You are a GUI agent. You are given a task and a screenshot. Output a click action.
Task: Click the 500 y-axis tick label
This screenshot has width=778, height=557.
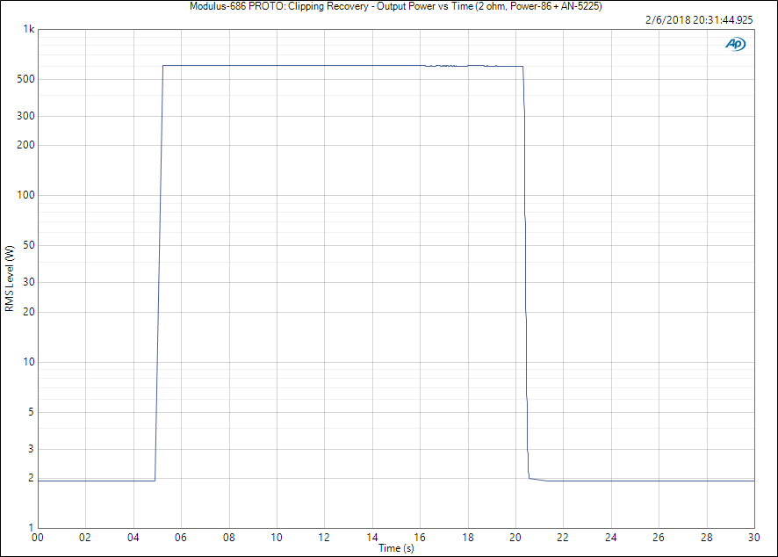click(25, 79)
